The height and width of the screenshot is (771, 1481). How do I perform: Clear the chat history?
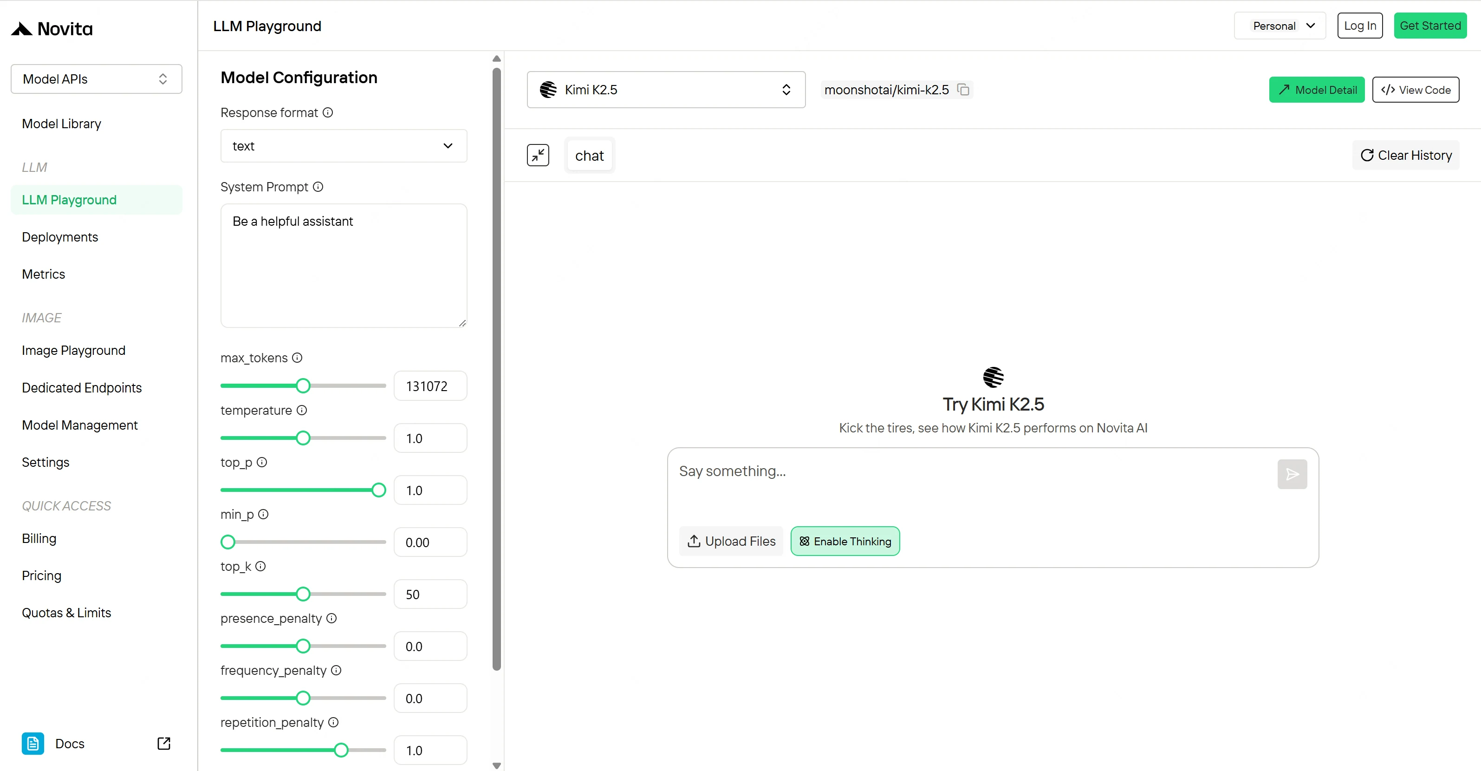tap(1406, 155)
